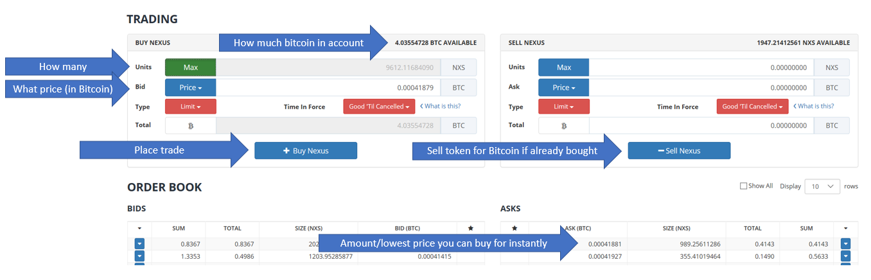This screenshot has width=871, height=280.
Task: Click the star column header in Bids table
Action: coord(471,228)
